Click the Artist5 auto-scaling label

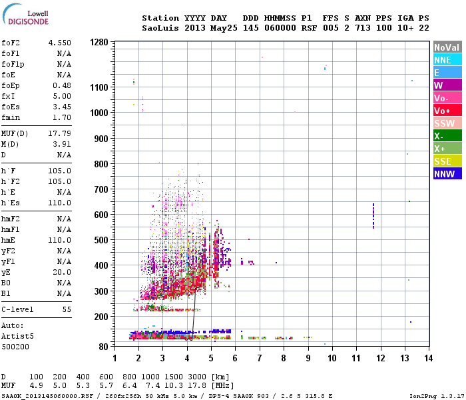pos(17,336)
